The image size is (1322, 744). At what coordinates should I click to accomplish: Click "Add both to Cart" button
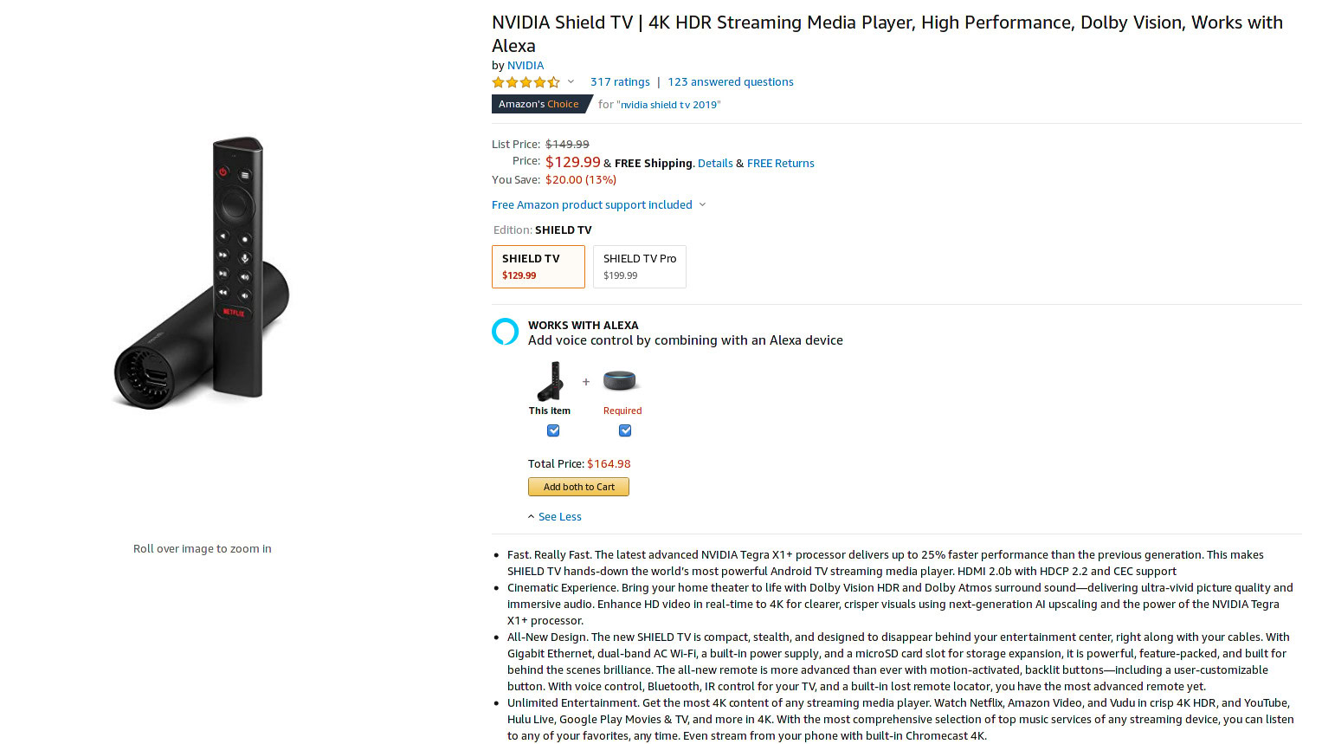[578, 487]
